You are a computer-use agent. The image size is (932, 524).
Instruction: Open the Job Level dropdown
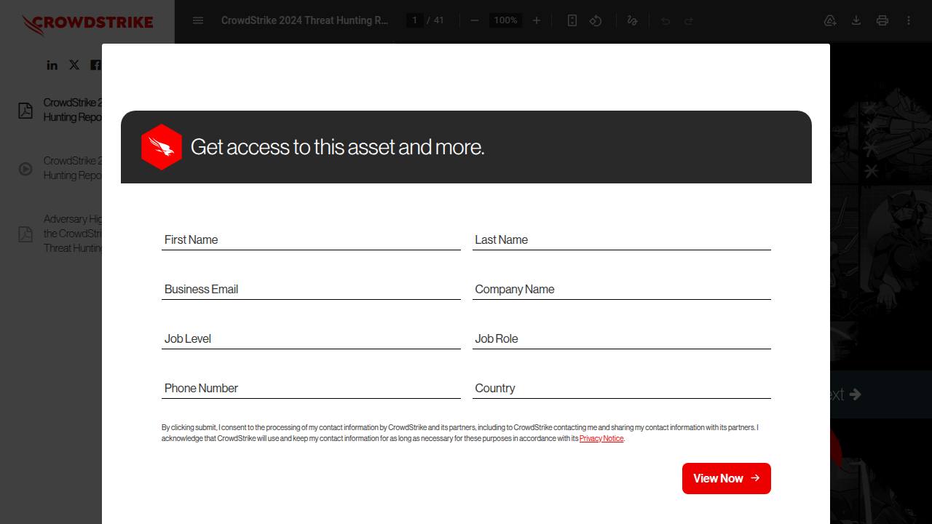click(311, 338)
